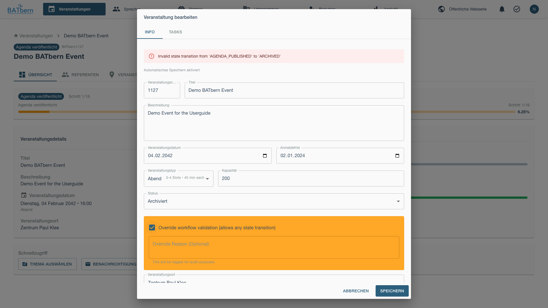Click the 'Agenda veröffentlicht' badge above event title
Viewport: 548px width, 308px height.
[x=37, y=47]
